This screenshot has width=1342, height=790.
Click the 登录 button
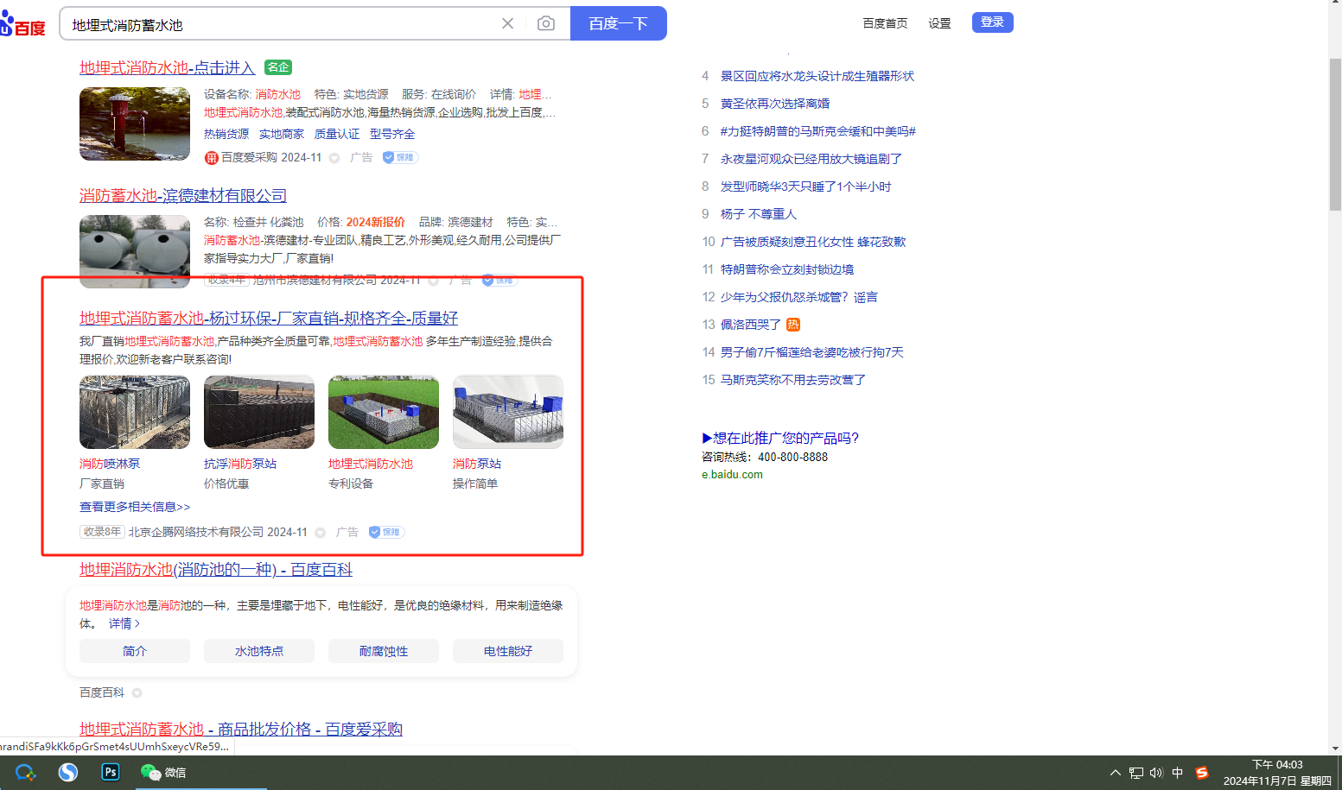pos(992,22)
